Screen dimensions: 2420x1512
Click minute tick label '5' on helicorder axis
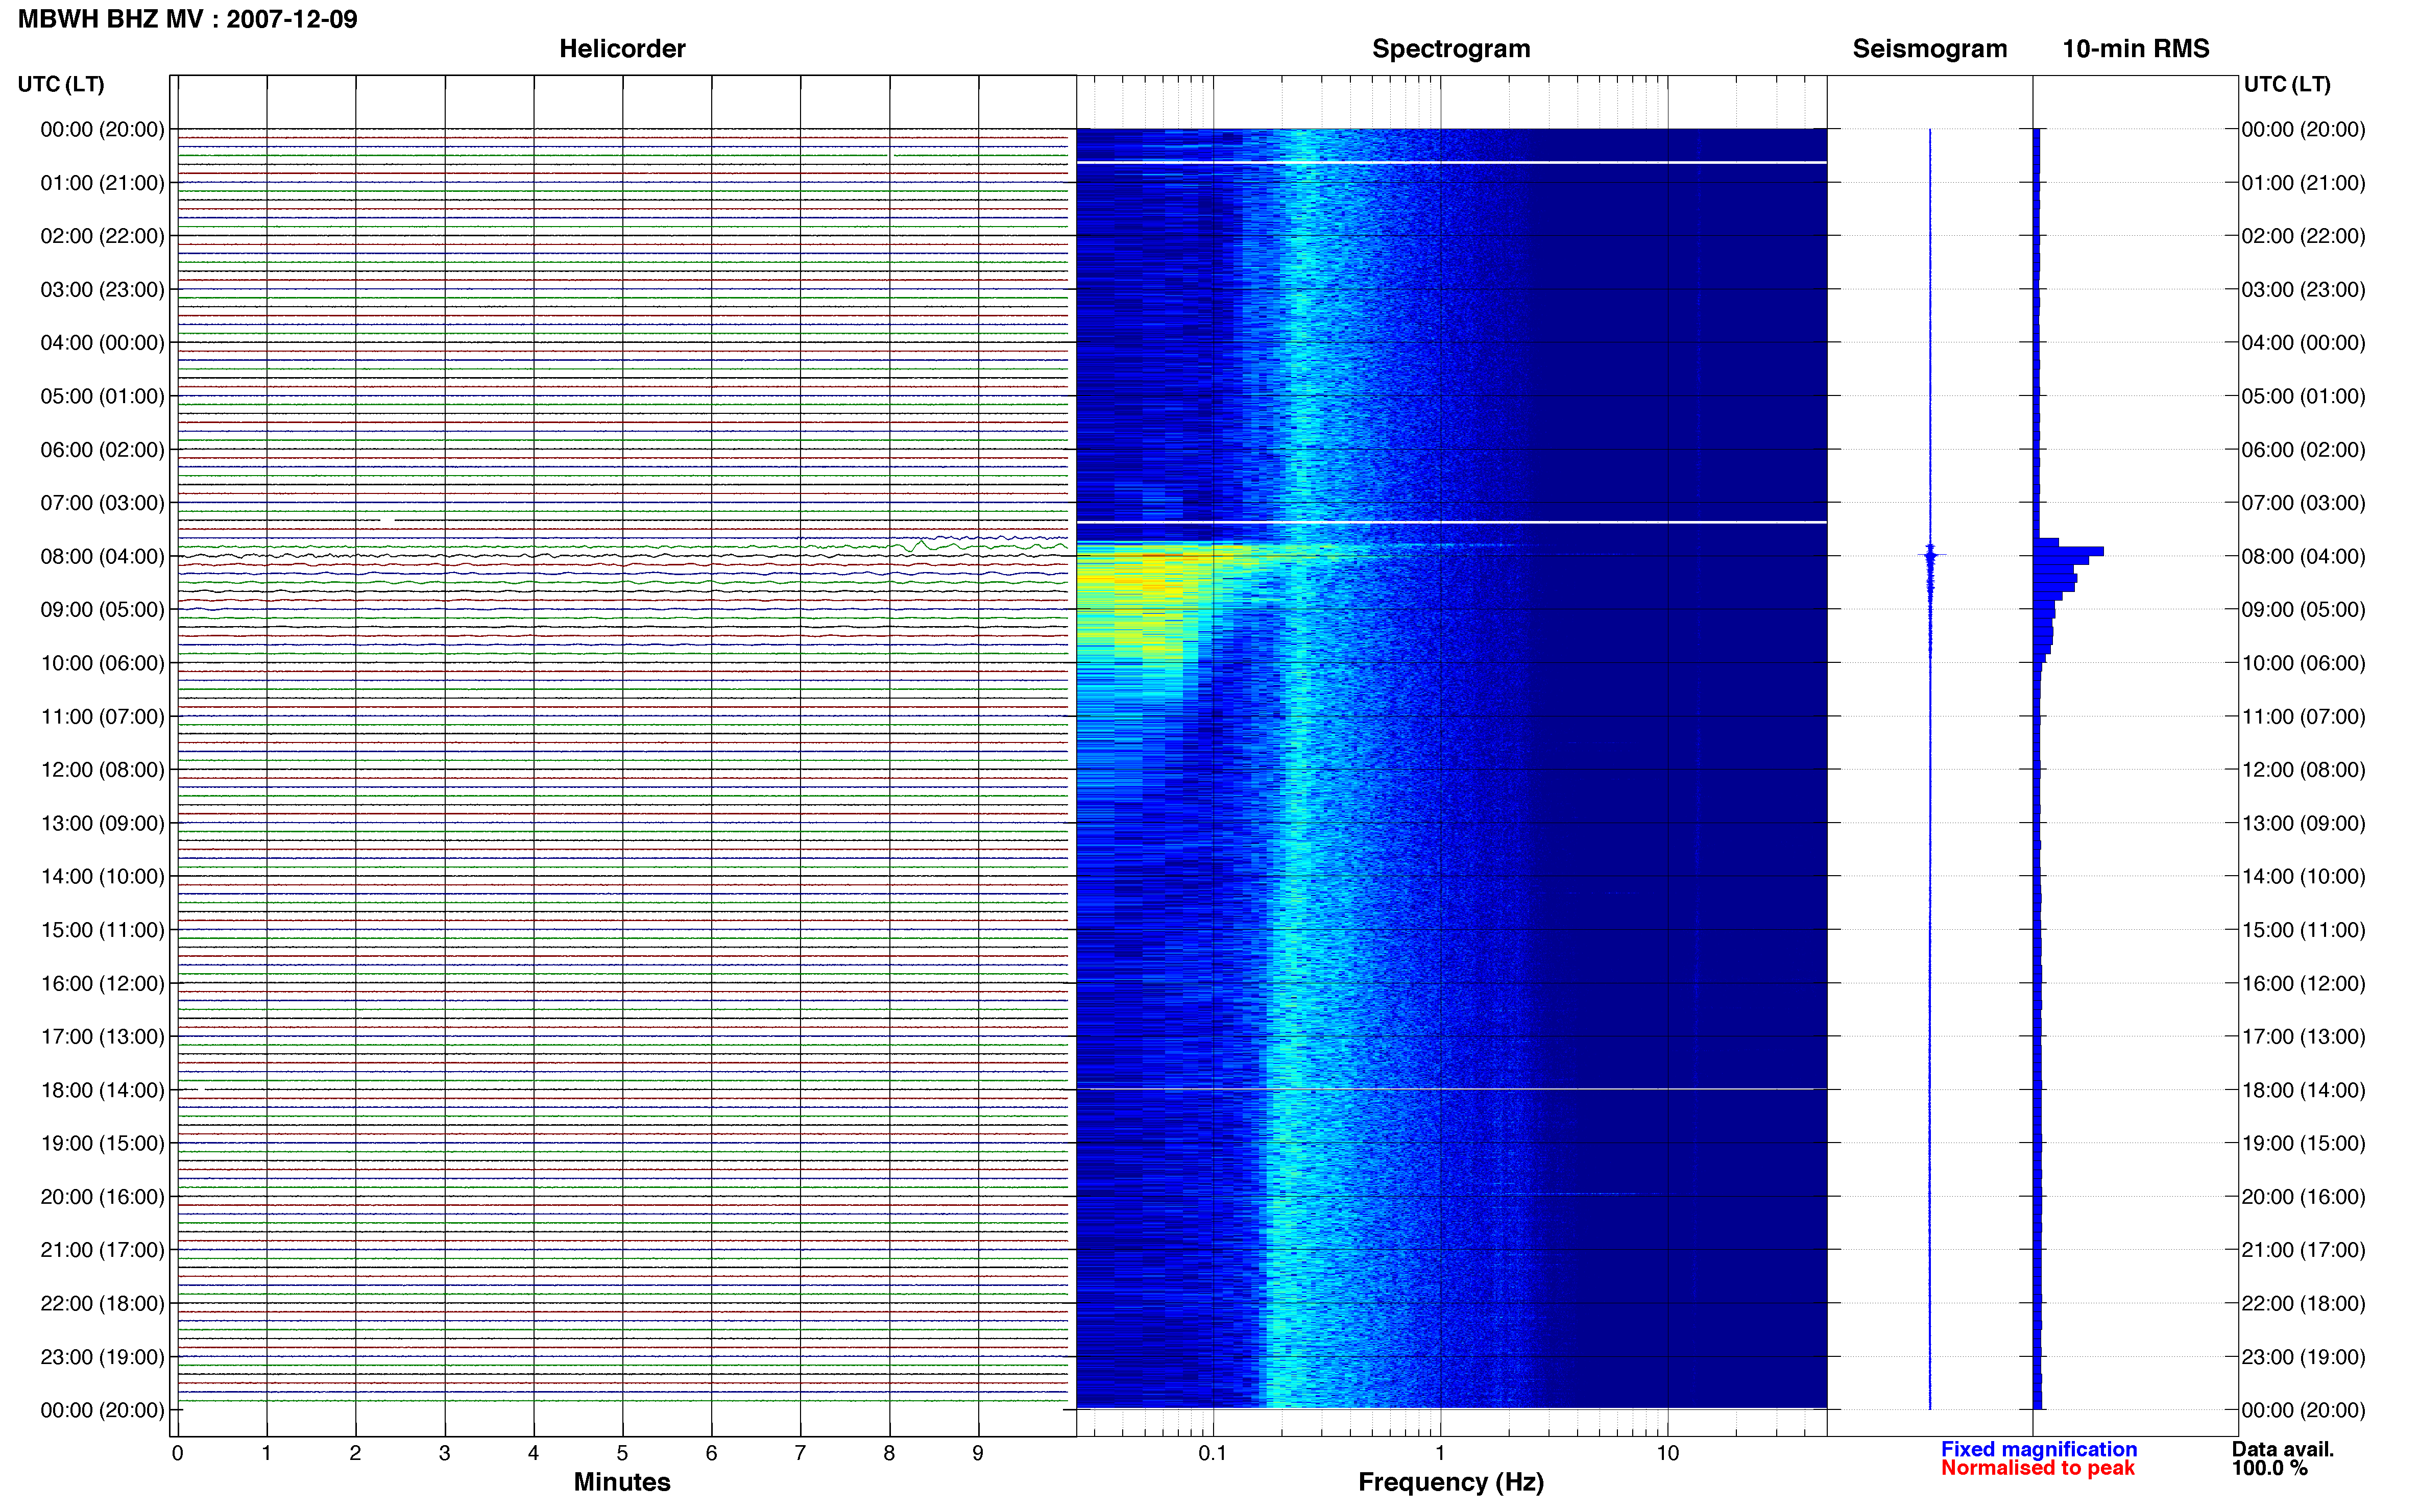[x=622, y=1453]
